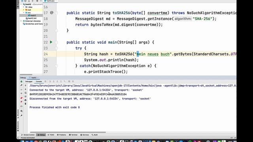Click the Step Over debugger icon
Screen dimensions: 253x142
[50, 82]
